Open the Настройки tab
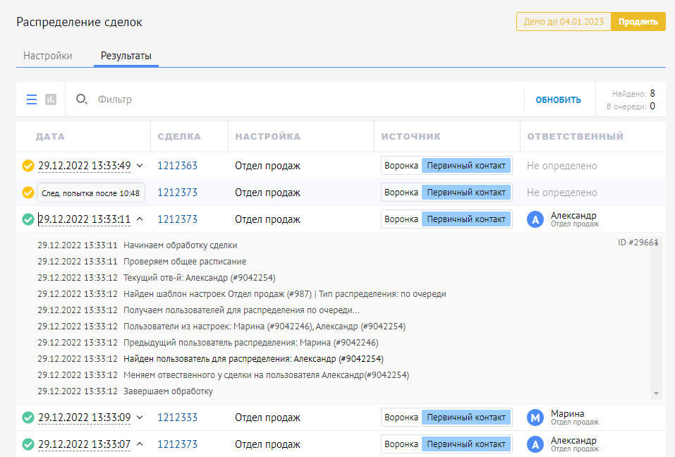The width and height of the screenshot is (675, 457). 48,56
